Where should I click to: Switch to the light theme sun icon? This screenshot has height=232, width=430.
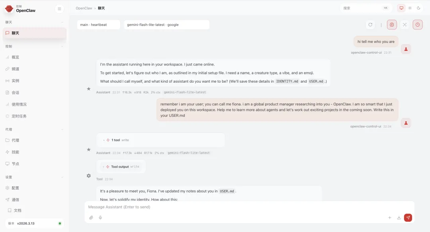point(410,8)
